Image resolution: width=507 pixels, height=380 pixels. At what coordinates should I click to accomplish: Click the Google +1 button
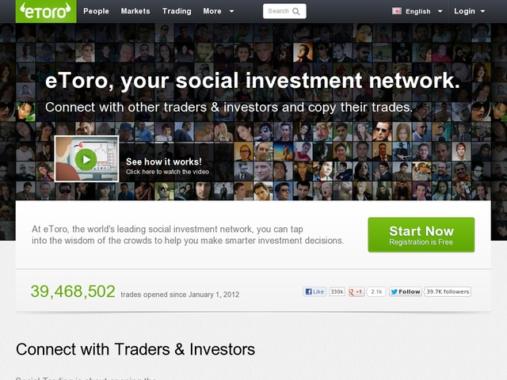coord(356,292)
